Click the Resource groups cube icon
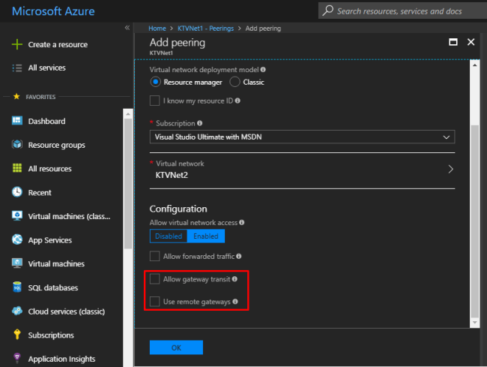The width and height of the screenshot is (487, 367). (17, 145)
